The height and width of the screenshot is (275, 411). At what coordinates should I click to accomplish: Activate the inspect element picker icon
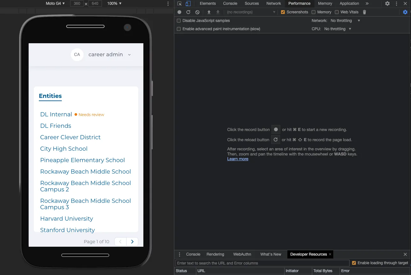point(180,3)
